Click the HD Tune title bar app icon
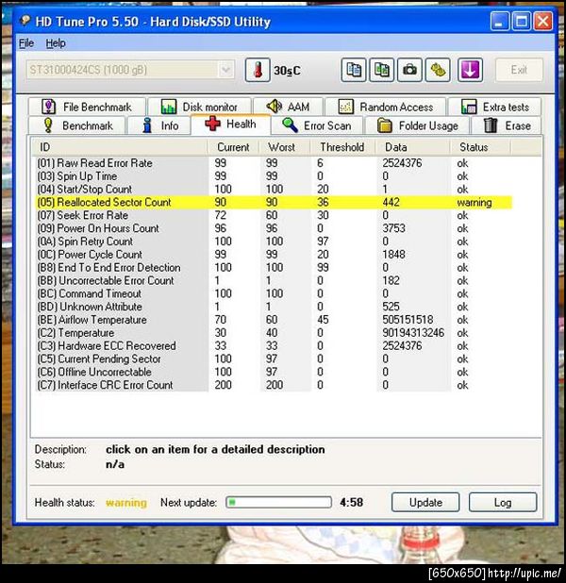Viewport: 566px width, 583px height. [x=25, y=21]
